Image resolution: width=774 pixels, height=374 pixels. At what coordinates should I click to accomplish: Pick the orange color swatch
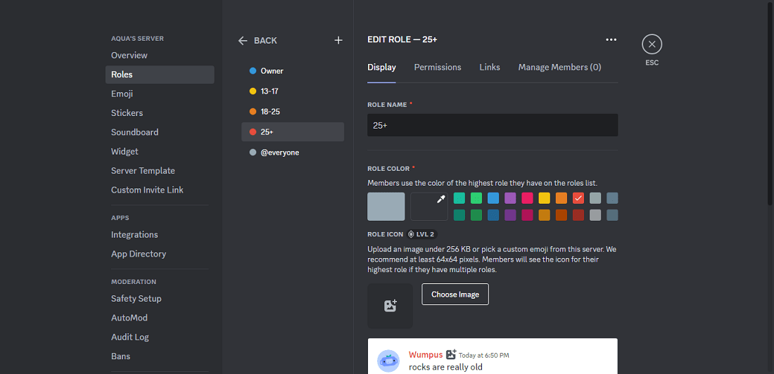coord(562,198)
